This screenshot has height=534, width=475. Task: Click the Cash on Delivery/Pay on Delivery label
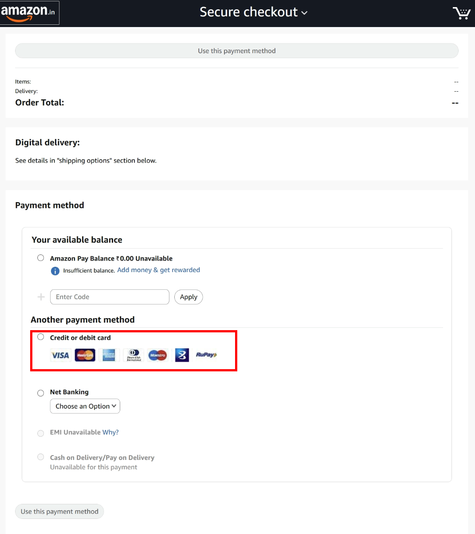pos(102,458)
